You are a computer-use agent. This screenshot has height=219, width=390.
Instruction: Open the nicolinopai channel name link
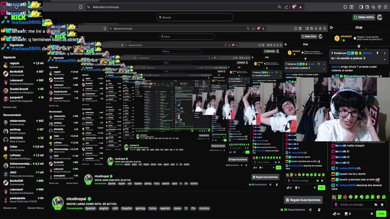76,199
